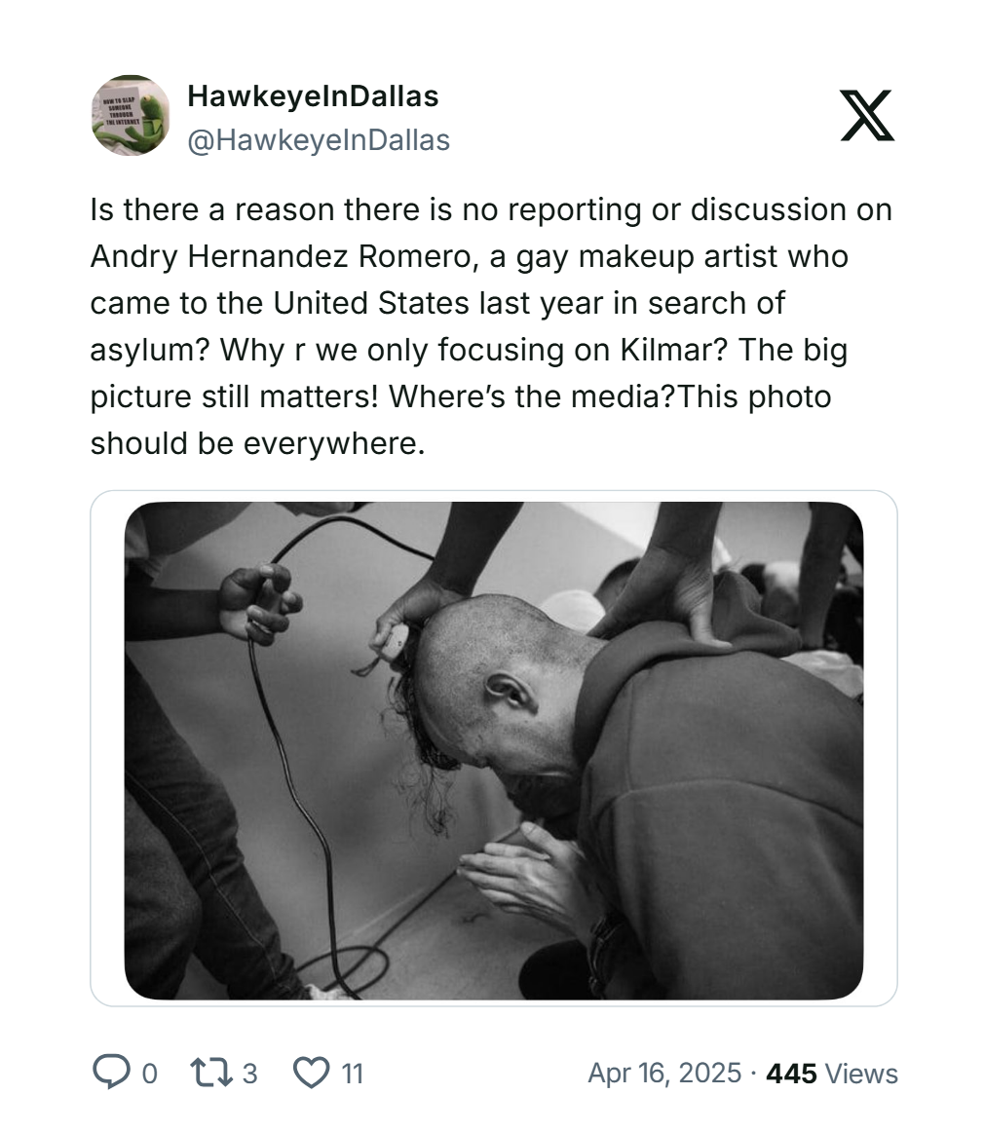This screenshot has height=1132, width=984.
Task: Click the X logo
Action: pos(866,116)
